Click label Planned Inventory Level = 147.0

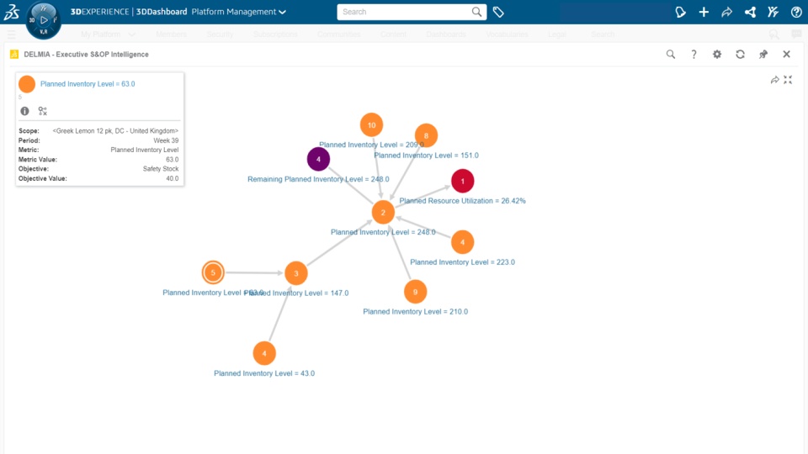coord(297,293)
